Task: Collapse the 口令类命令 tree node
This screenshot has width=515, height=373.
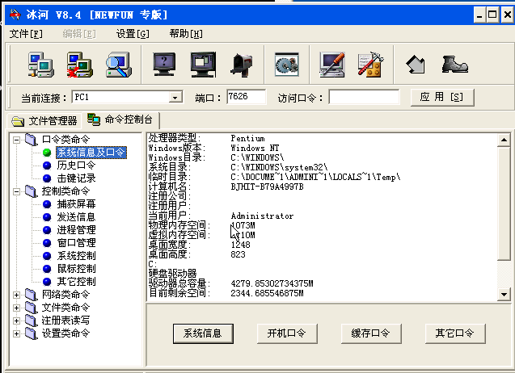Action: click(x=16, y=140)
